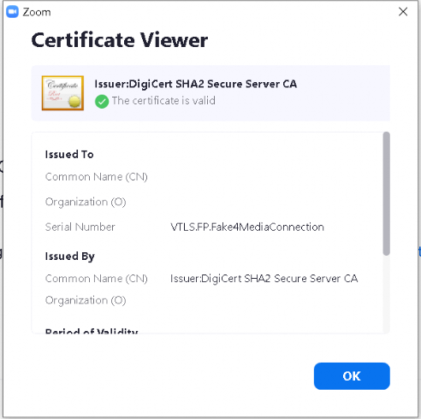Click the certificate image thumbnail
Viewport: 421px width, 419px height.
point(62,93)
